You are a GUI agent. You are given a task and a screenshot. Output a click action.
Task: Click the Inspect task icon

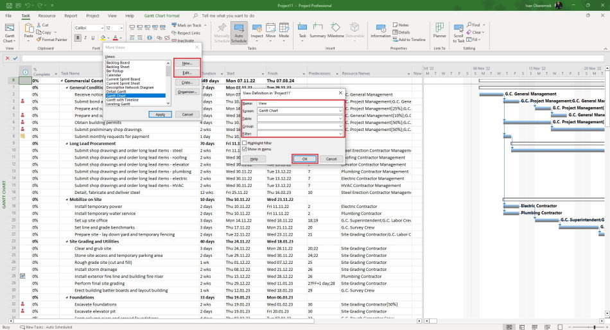click(257, 28)
